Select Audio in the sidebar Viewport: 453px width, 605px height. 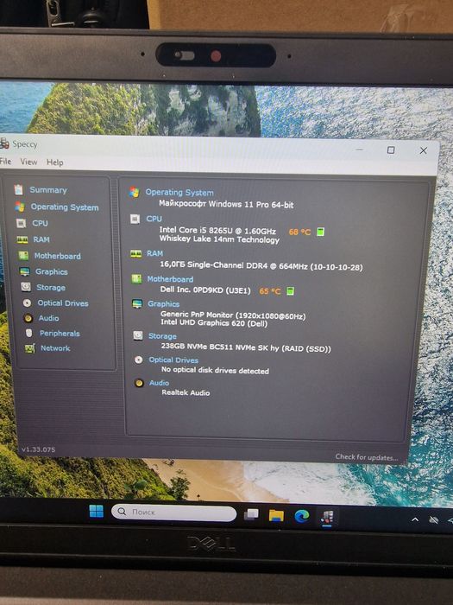(x=48, y=318)
